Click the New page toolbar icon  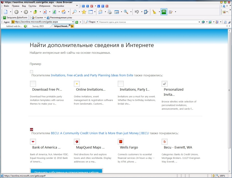point(6,12)
